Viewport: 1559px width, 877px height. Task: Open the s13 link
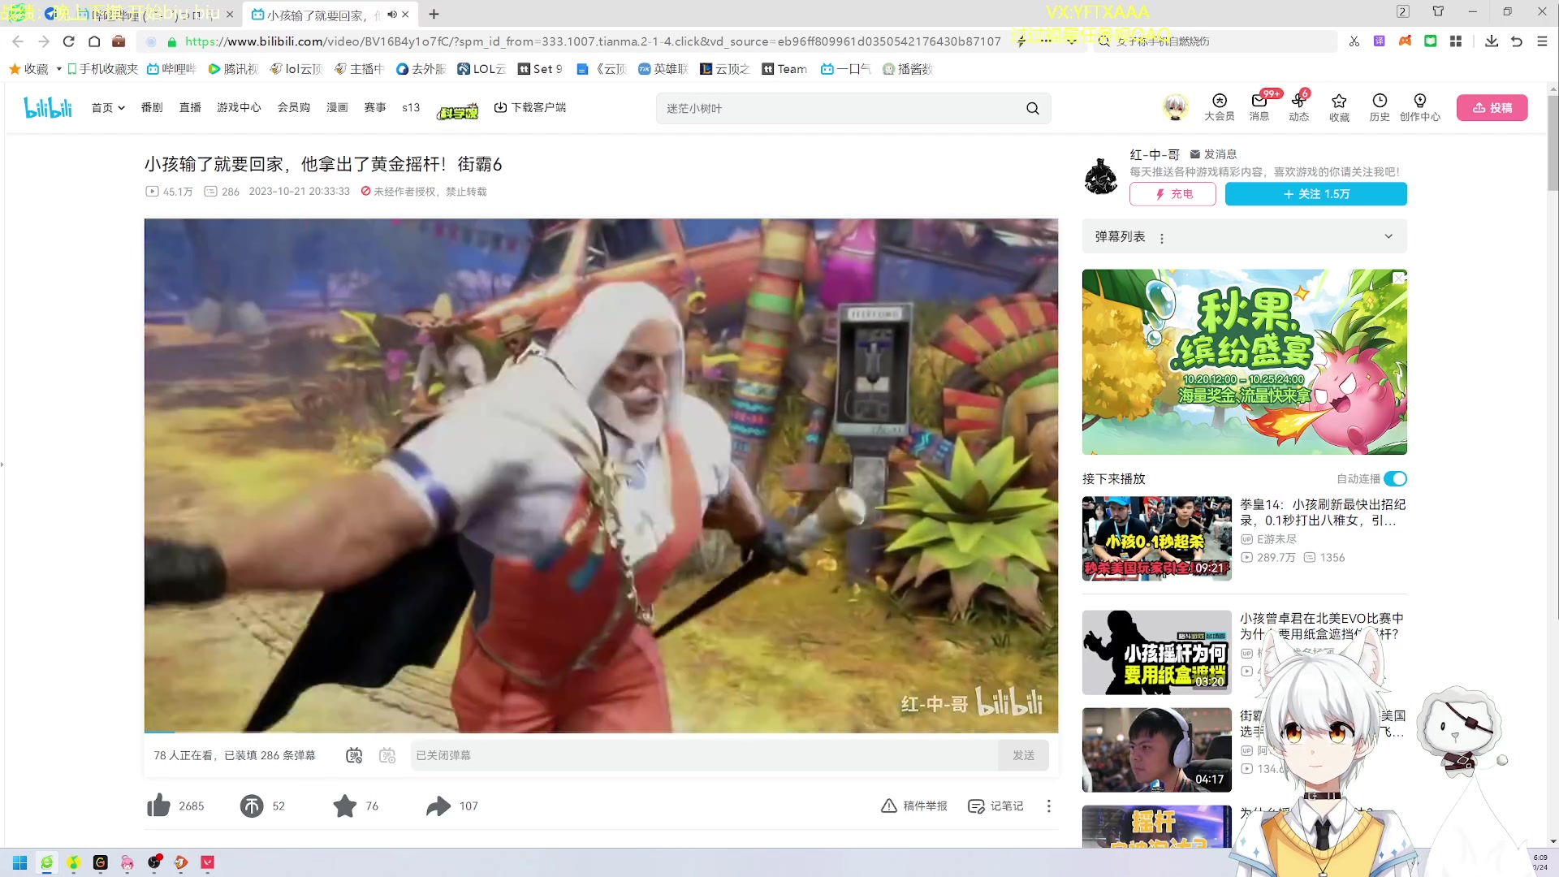[x=411, y=107]
